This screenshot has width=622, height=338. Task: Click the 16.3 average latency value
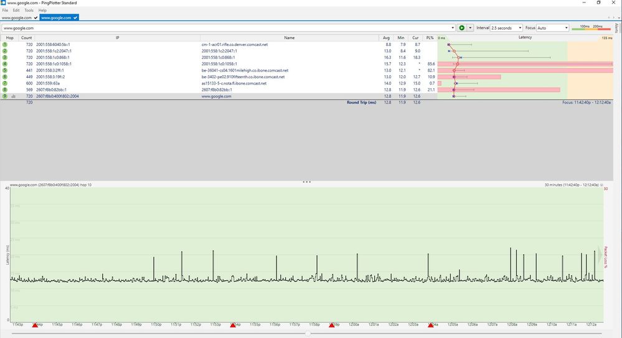click(387, 57)
